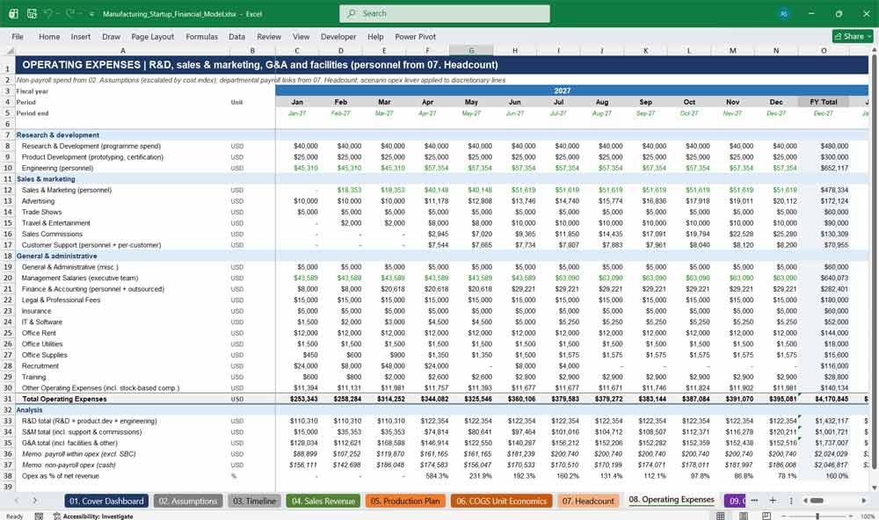Open the Formulas ribbon tab

point(202,36)
